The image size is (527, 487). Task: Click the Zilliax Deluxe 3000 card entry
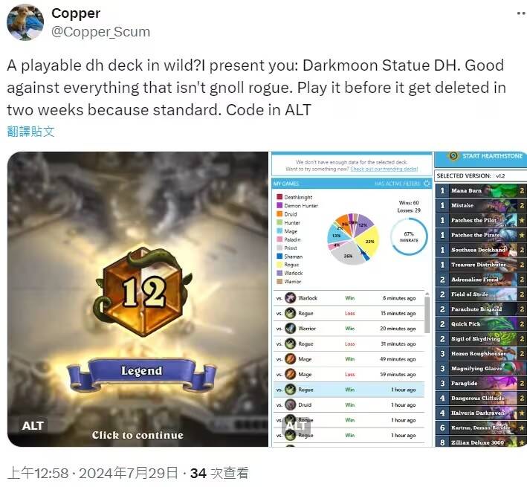[x=481, y=442]
